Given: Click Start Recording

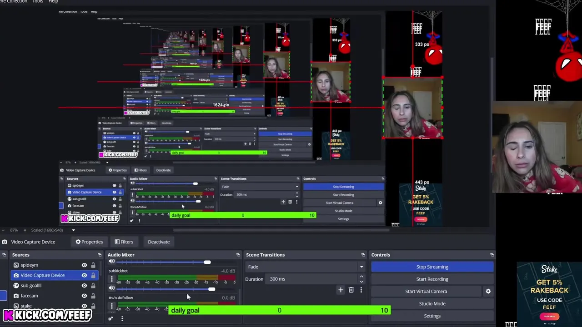Looking at the screenshot, I should [x=432, y=279].
